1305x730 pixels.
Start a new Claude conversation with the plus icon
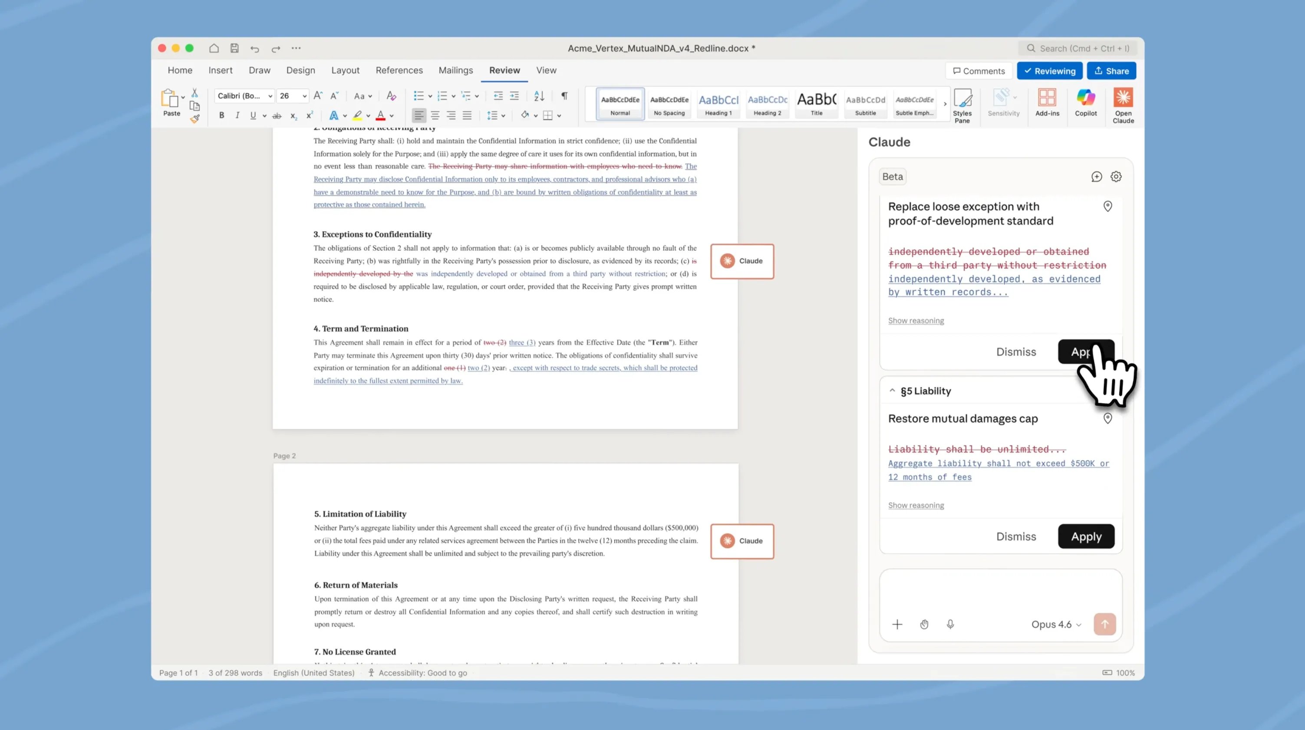click(1096, 176)
